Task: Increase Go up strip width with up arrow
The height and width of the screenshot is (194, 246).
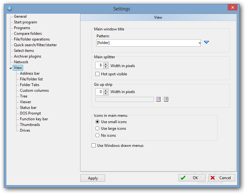Action: coord(106,90)
